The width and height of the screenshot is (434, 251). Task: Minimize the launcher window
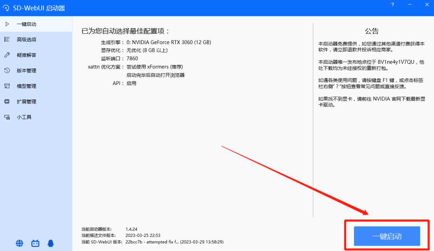(409, 5)
